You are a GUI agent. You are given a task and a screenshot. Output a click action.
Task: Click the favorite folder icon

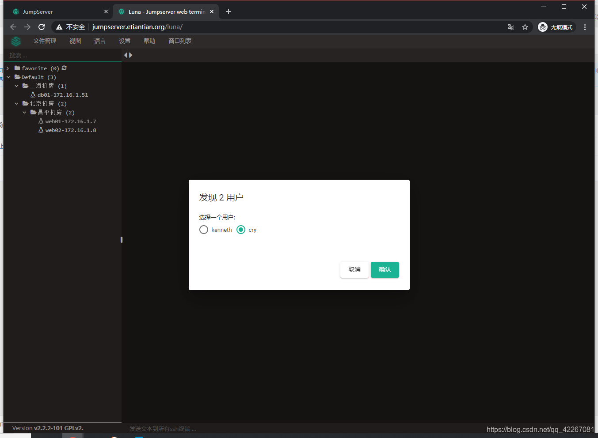17,68
